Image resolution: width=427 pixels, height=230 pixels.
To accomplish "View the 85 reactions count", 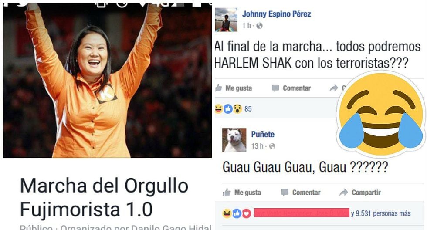I will coord(248,109).
